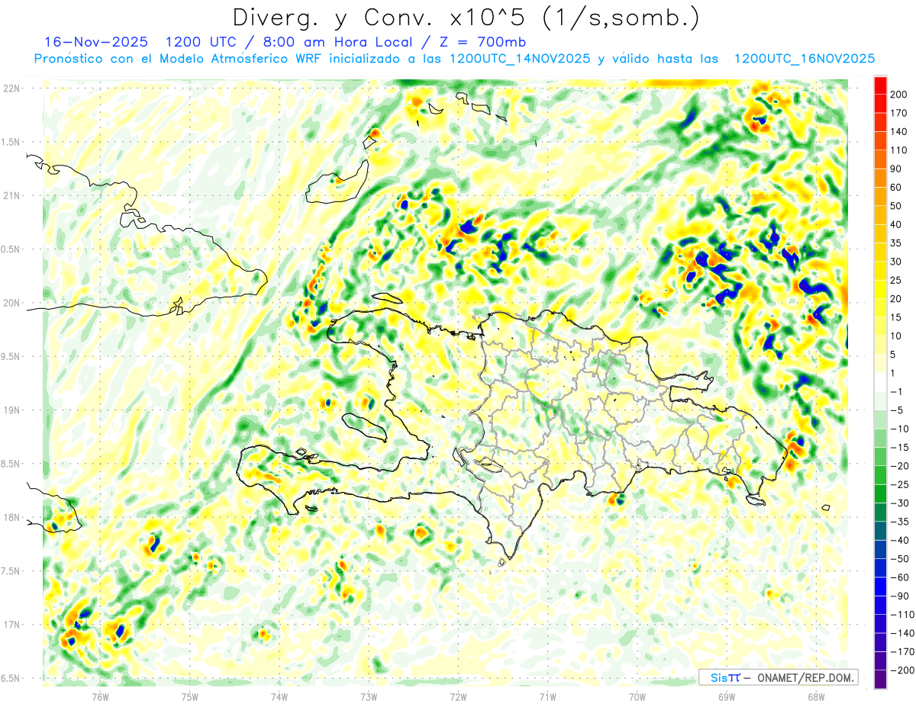Viewport: 916px width, 707px height.
Task: Click the '50' label on the color scale
Action: [x=897, y=206]
